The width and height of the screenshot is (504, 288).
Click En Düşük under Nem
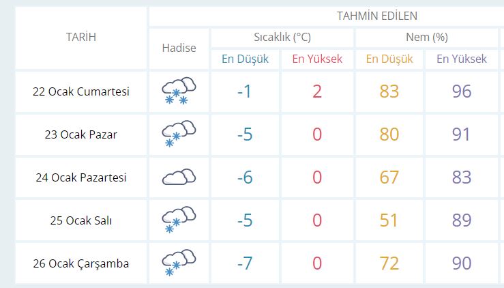(389, 59)
